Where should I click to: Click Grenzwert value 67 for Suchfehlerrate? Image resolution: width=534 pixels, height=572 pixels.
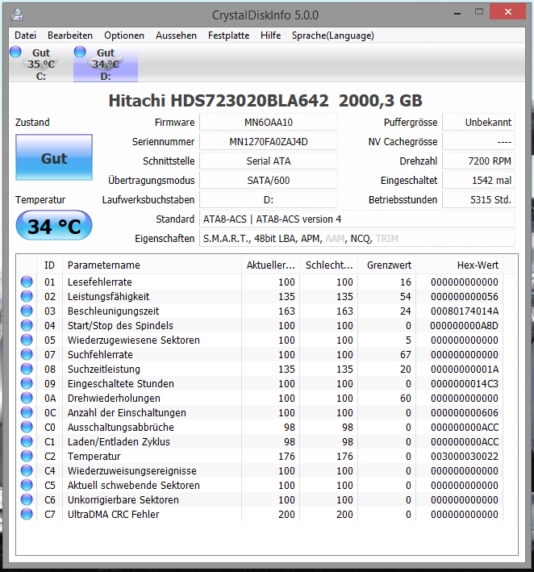click(x=405, y=354)
